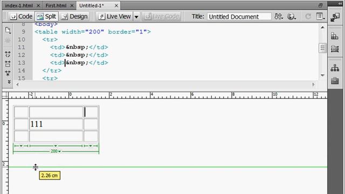345x194 pixels.
Task: Click the Refresh Design View icon
Action: pyautogui.click(x=308, y=17)
